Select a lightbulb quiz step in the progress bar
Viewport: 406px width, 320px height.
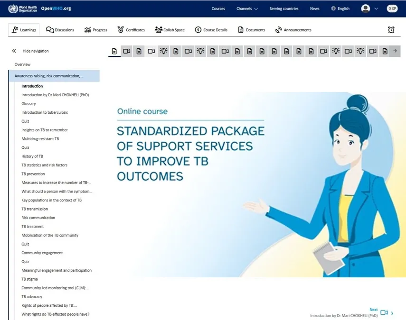[164, 51]
